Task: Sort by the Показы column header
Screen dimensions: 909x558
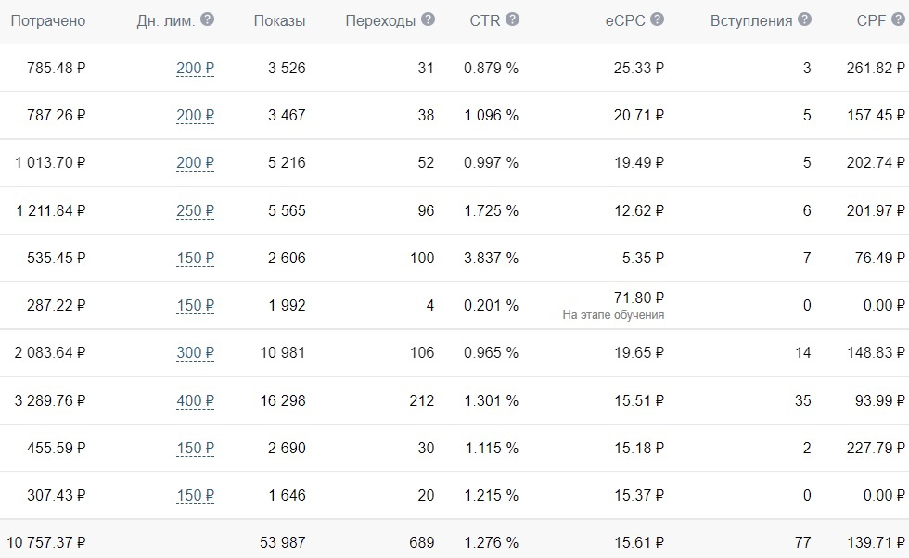Action: click(279, 21)
